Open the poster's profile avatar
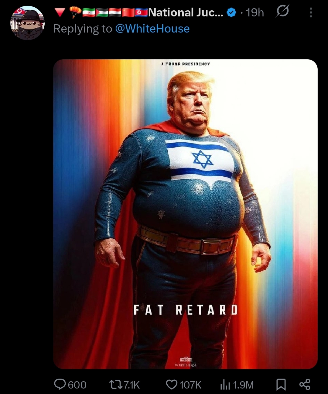 pyautogui.click(x=28, y=23)
